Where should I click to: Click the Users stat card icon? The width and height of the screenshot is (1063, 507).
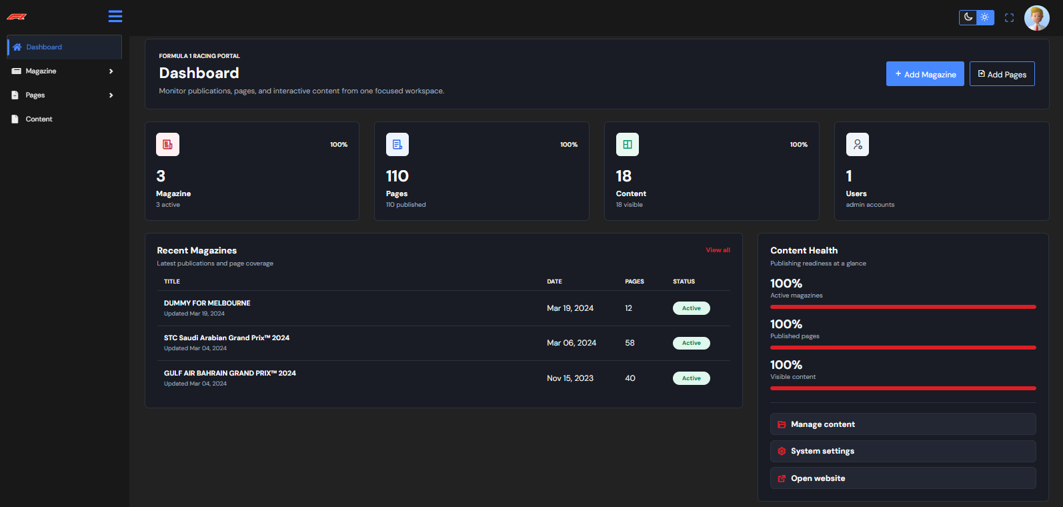858,144
